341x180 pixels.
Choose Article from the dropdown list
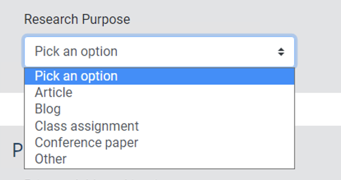click(x=53, y=92)
